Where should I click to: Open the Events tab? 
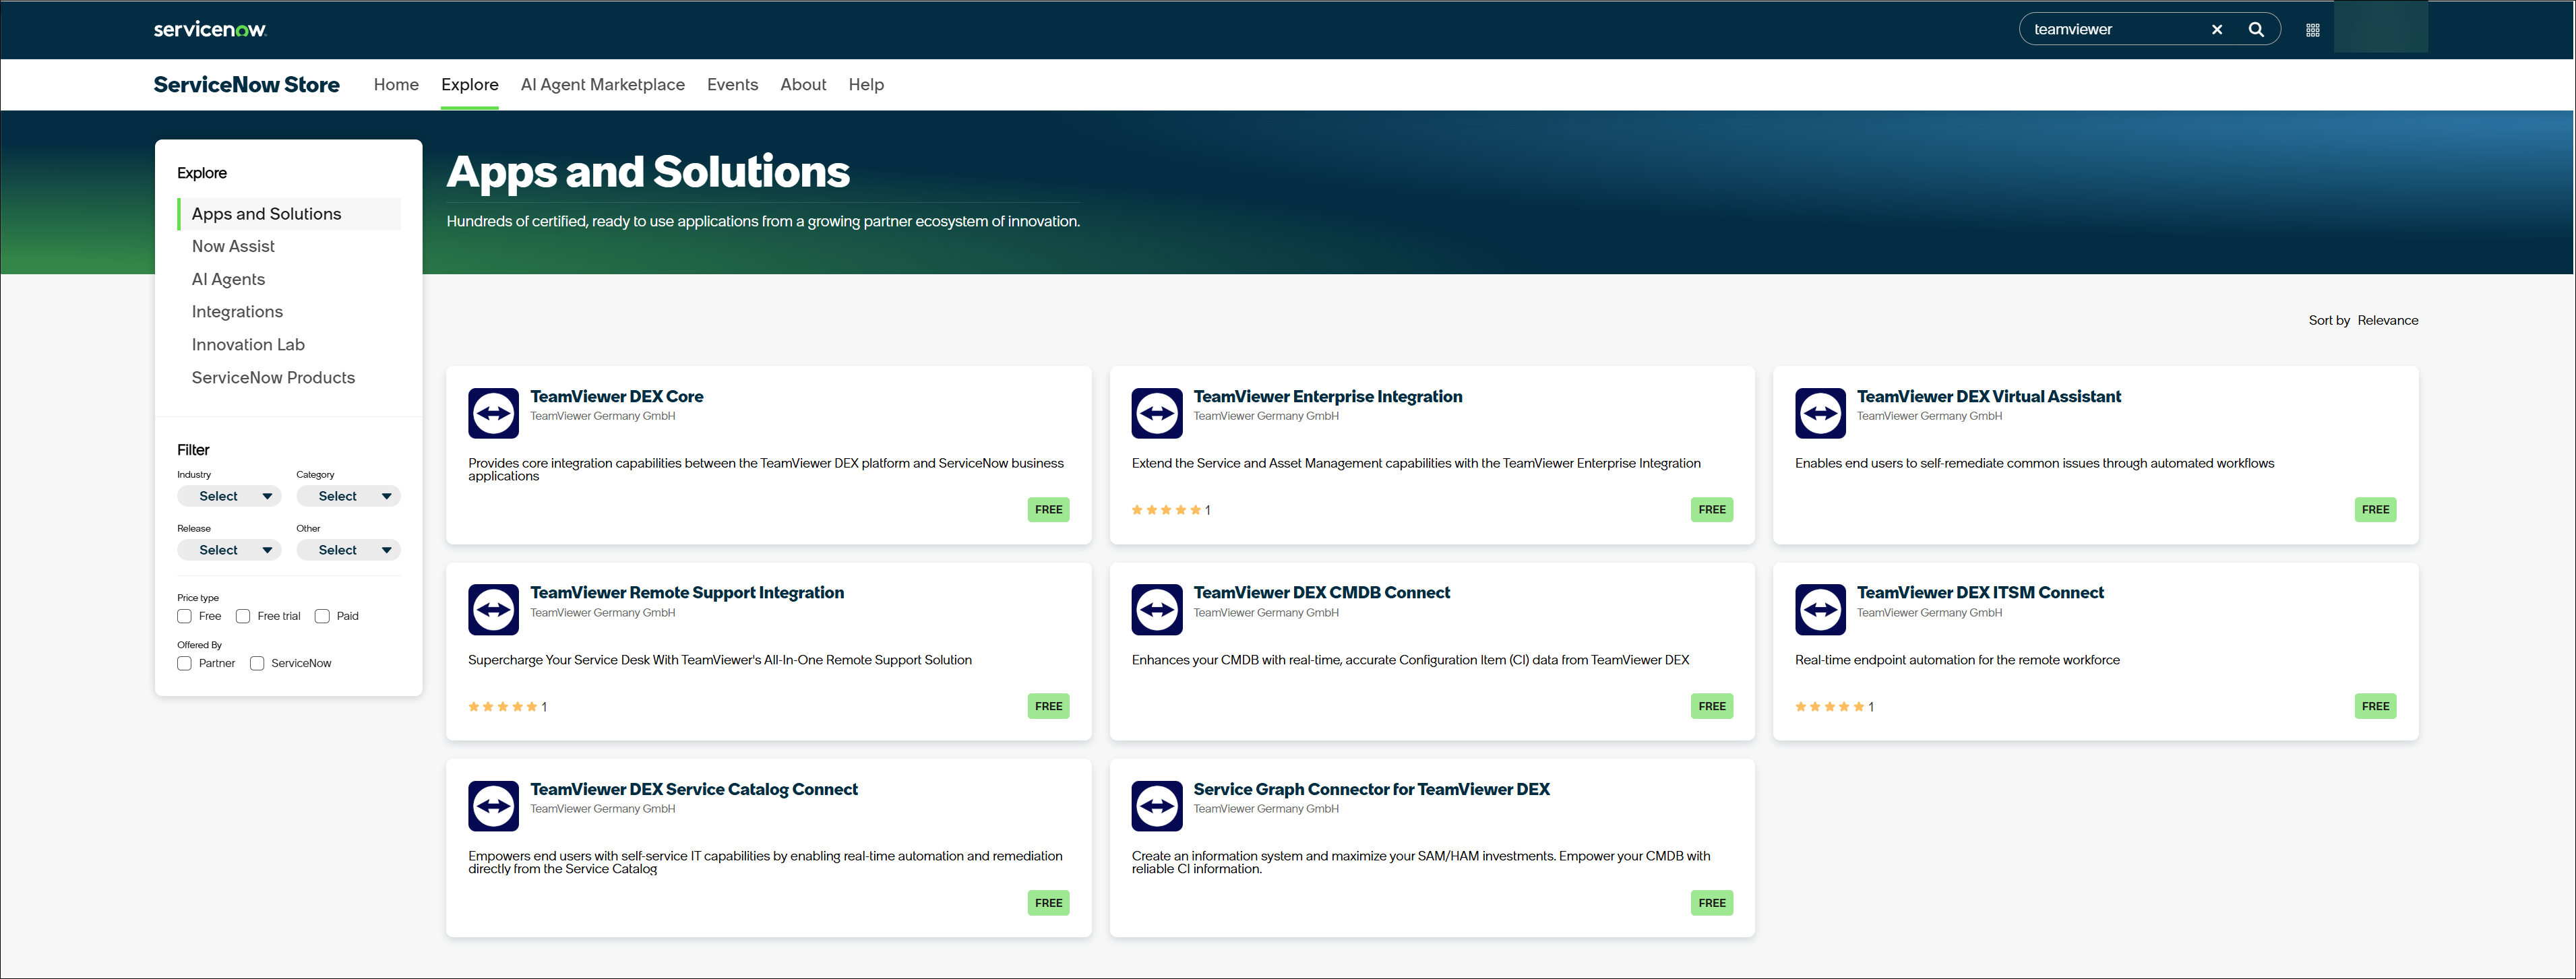733,85
